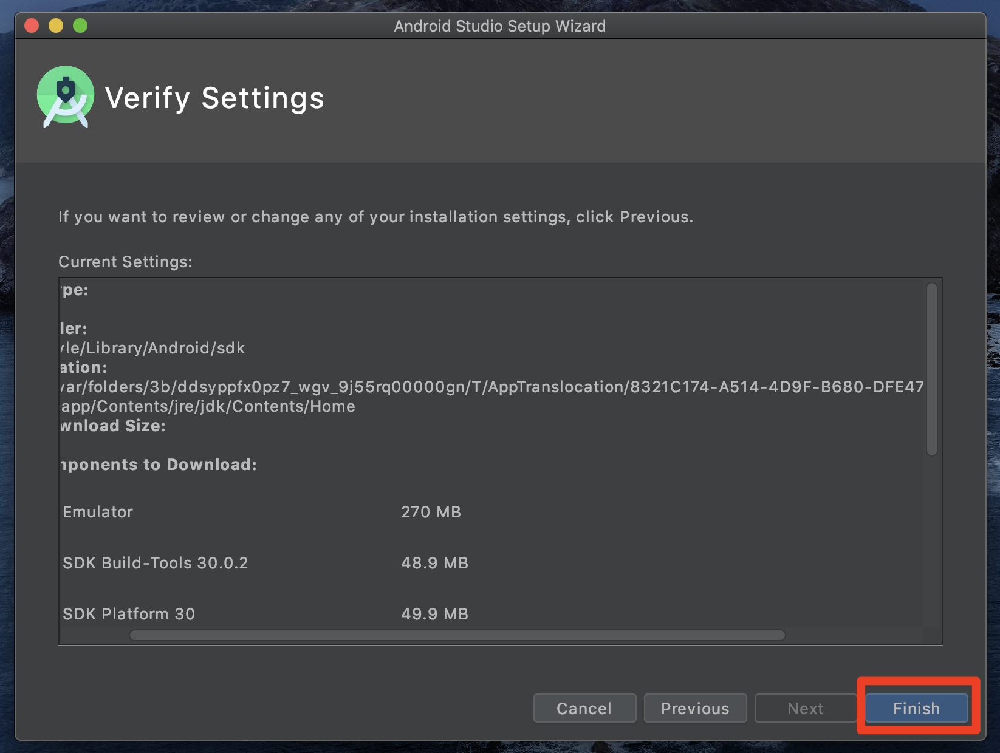Screen dimensions: 1000x753
Task: Select the Emulator component row
Action: click(262, 512)
